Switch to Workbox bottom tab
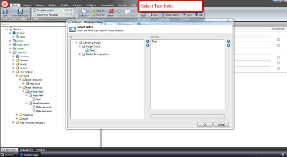The image size is (287, 157). click(x=40, y=150)
